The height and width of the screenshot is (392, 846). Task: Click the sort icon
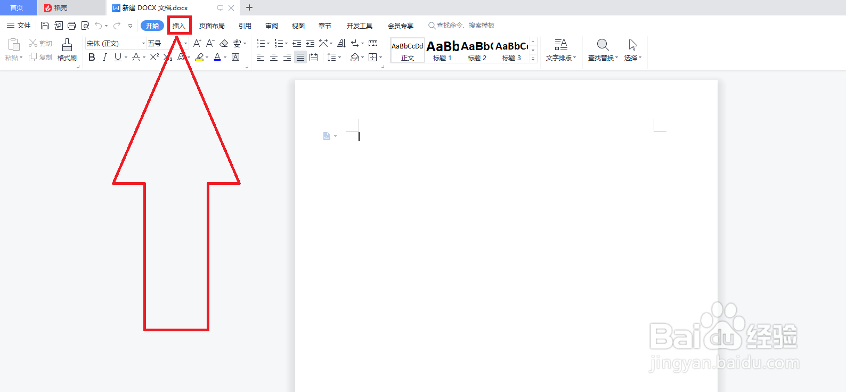341,43
